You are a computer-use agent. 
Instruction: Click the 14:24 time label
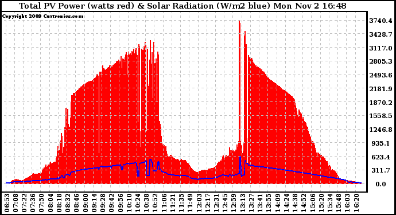click(x=286, y=203)
